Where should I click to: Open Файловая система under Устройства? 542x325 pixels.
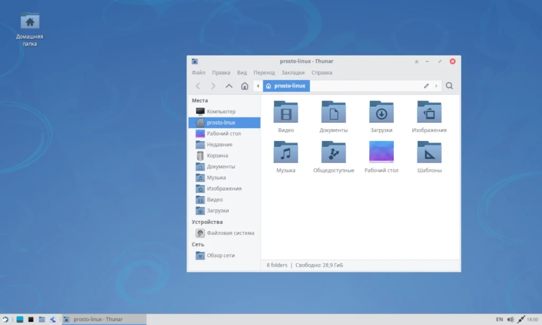pos(224,233)
